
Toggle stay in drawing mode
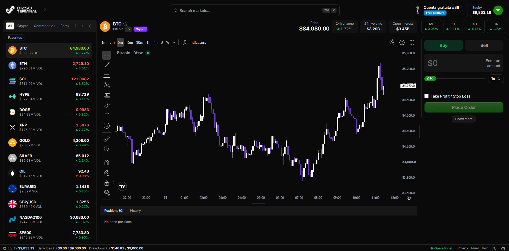pos(107,173)
